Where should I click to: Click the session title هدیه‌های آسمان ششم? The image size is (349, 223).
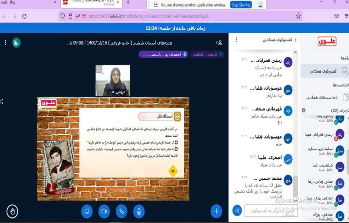coord(120,43)
